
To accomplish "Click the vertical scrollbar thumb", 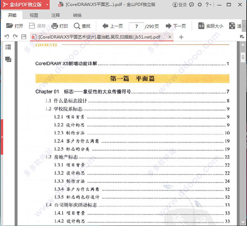I will click(243, 57).
